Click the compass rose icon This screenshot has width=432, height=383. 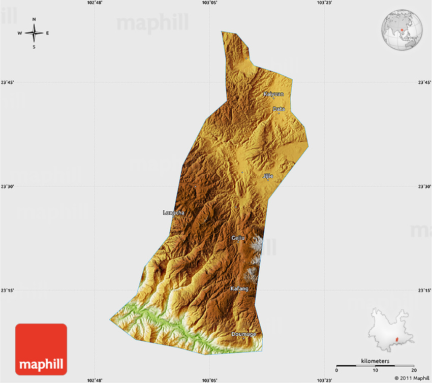pos(34,34)
